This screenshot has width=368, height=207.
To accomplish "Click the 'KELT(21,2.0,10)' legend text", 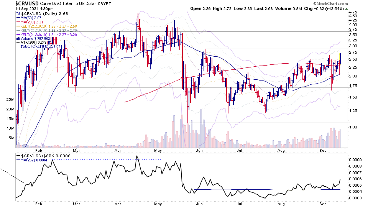I will [x=34, y=31].
